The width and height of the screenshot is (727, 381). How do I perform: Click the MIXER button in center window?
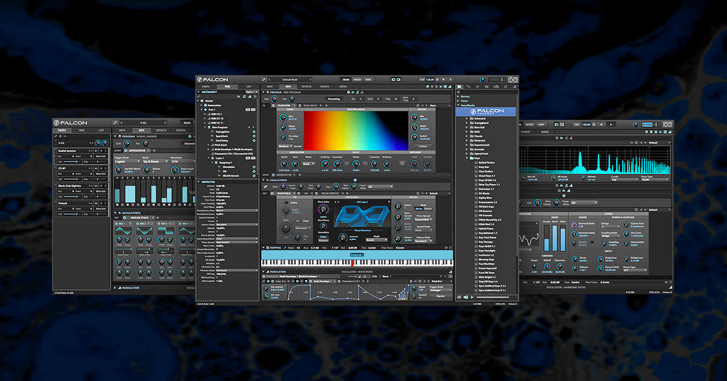[359, 79]
